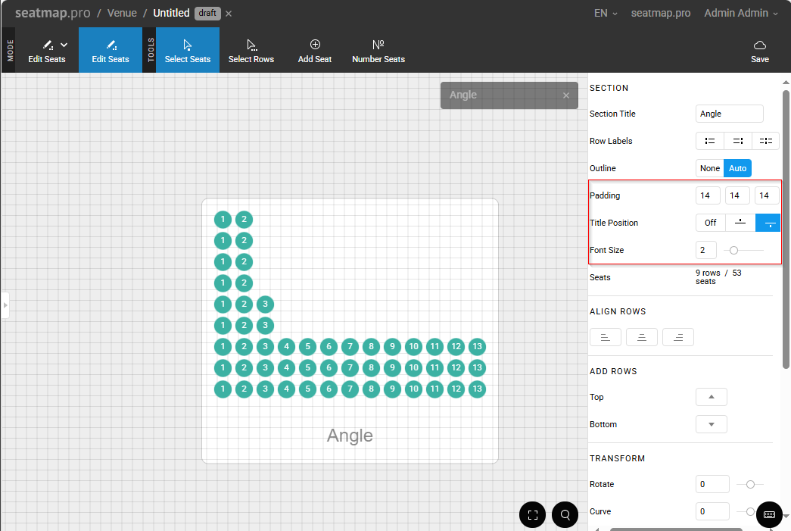Click the Add Seat tool
Screen dimensions: 791x531
tap(315, 51)
